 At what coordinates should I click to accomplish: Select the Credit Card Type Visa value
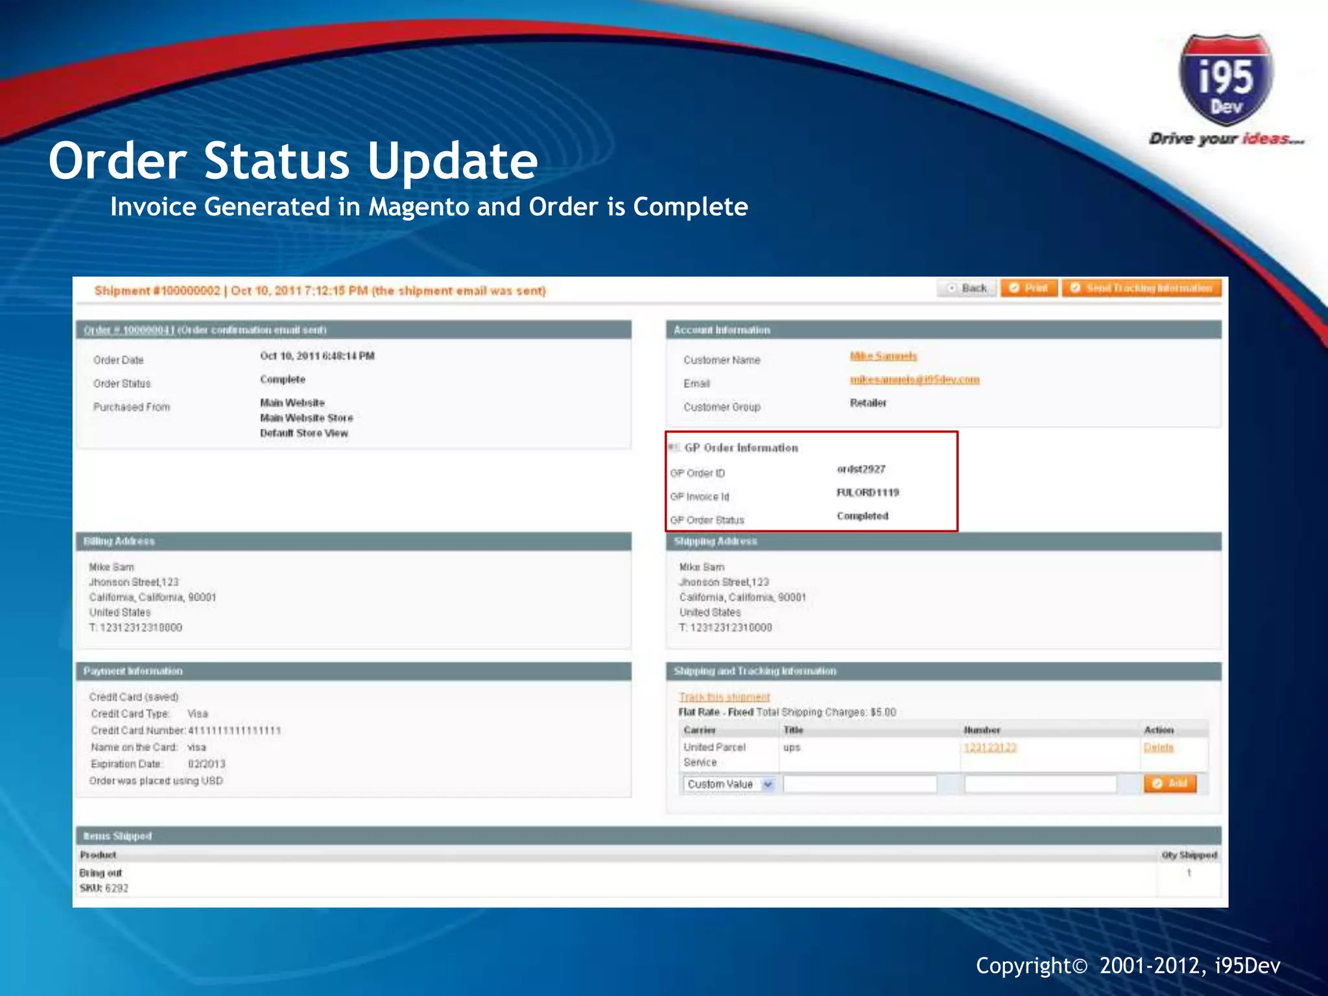pos(197,714)
